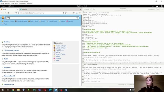Expand recent files arrow beside Open

coord(90,9)
